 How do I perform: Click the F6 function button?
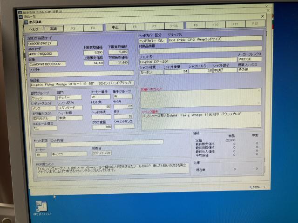tap(135, 27)
